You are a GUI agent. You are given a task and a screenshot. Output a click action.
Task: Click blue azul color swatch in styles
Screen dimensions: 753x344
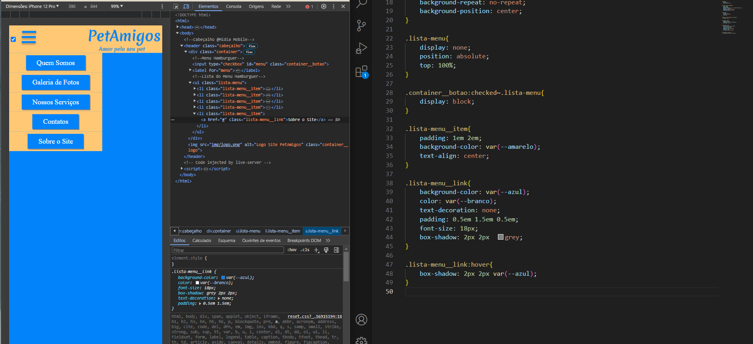[x=223, y=278]
